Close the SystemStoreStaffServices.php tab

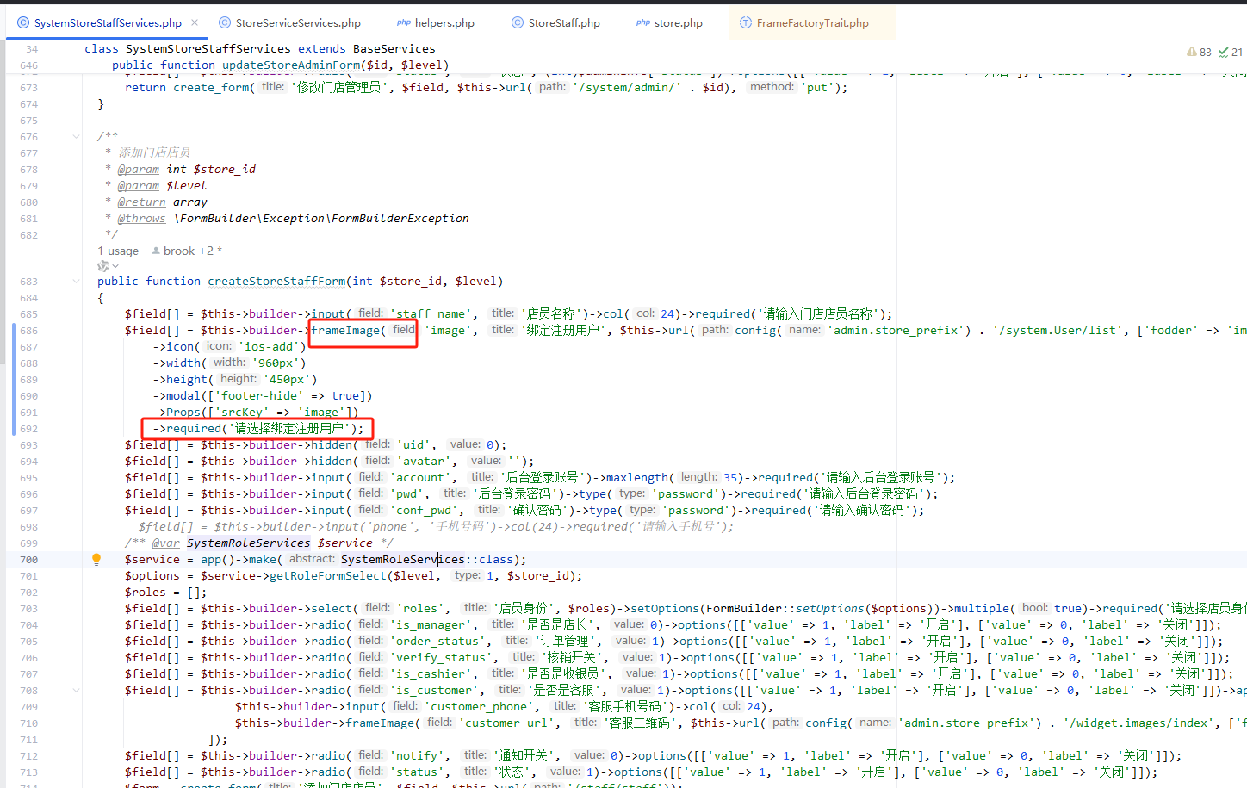coord(195,23)
